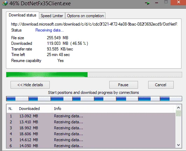Select connection row 6 with 14.050 MB
This screenshot has width=186, height=151.
click(x=91, y=146)
